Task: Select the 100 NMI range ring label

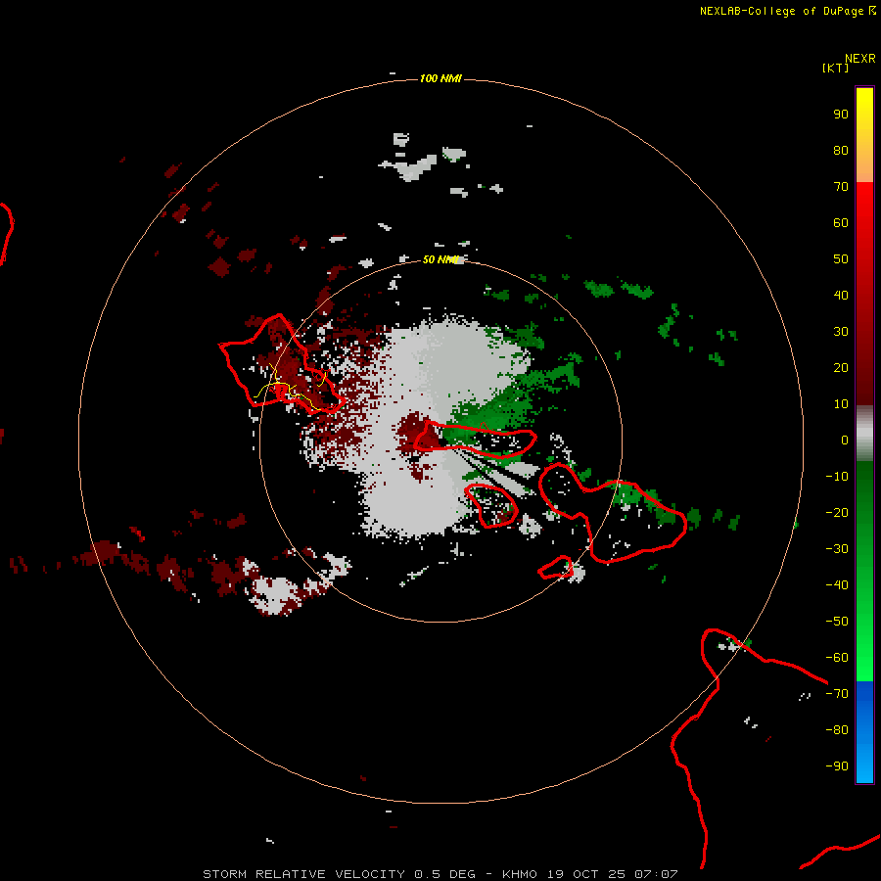Action: pyautogui.click(x=440, y=78)
